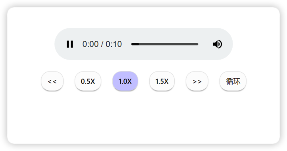Skip forward using the >> button

197,81
